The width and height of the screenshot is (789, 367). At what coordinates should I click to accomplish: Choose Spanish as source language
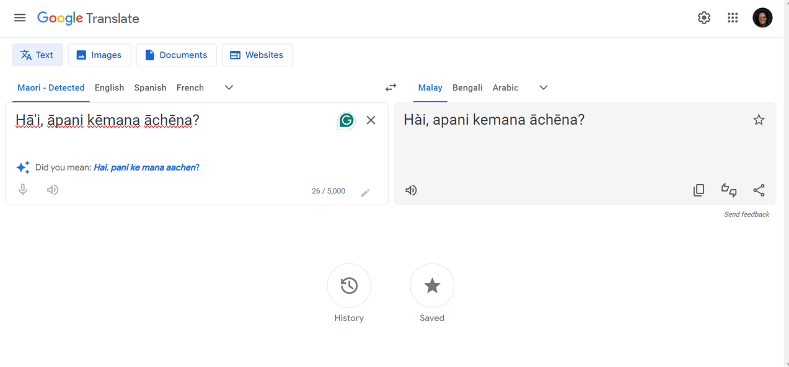[150, 87]
